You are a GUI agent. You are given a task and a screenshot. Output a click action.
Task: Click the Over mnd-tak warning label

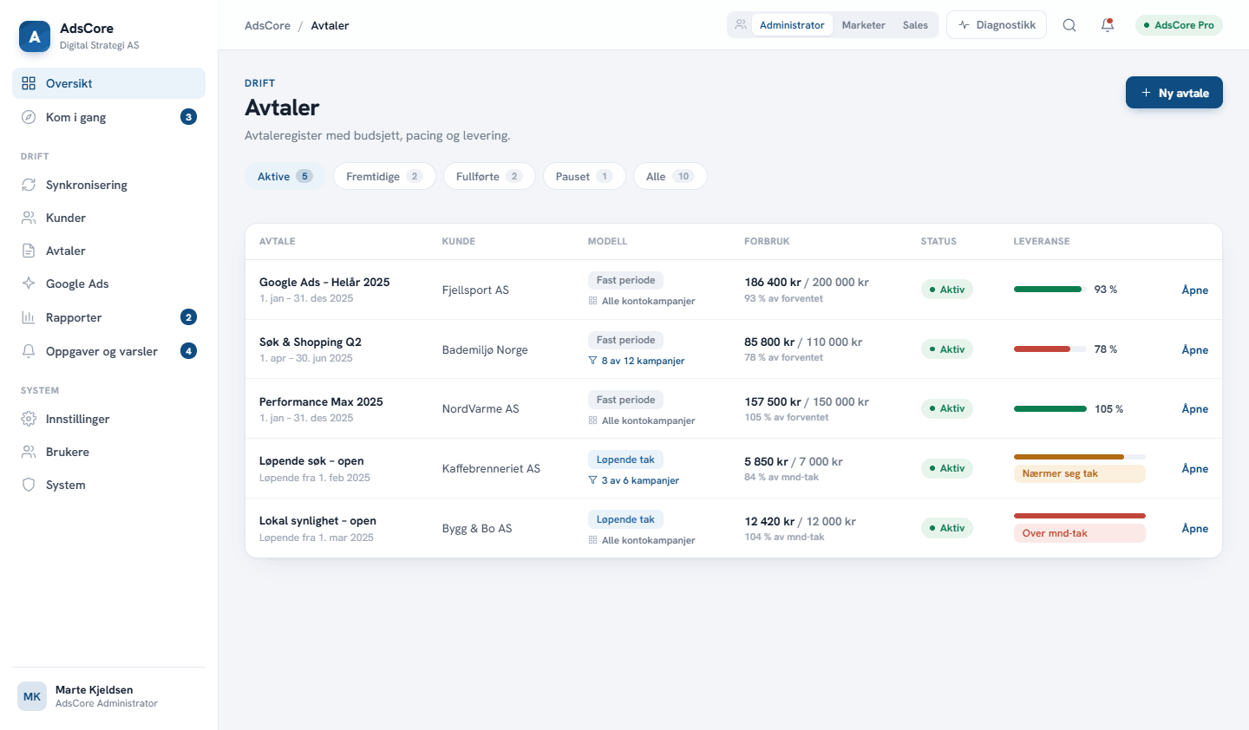coord(1079,533)
